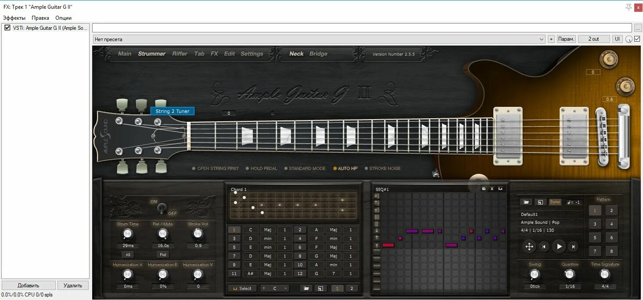Select the triple-line mute strum row icon
643x300 pixels.
(377, 217)
